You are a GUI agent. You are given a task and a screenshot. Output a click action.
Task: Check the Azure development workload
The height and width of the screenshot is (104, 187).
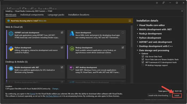click(x=123, y=32)
